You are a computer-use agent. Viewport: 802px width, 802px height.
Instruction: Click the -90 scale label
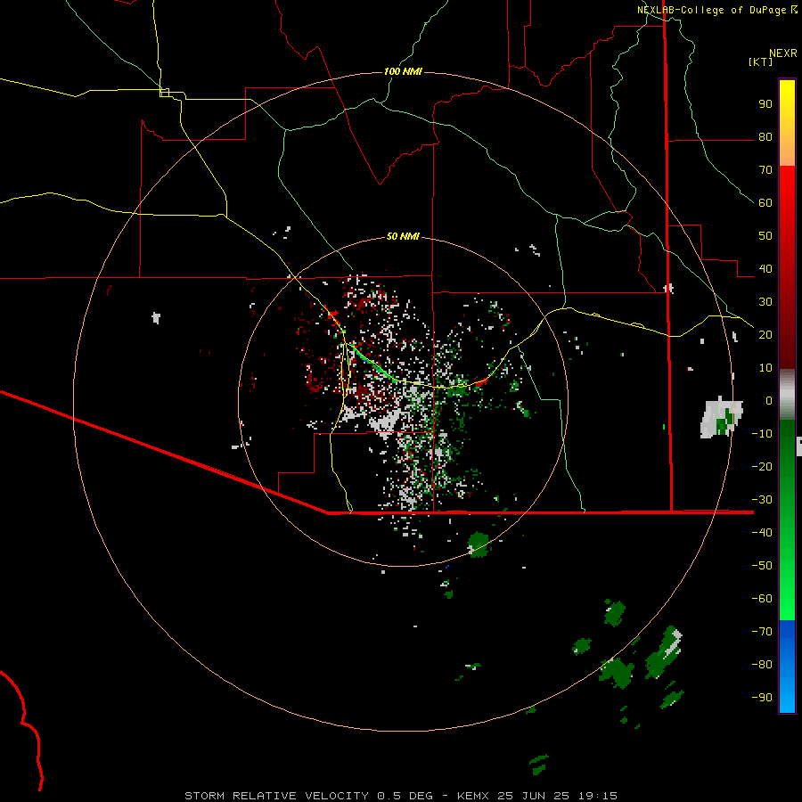pyautogui.click(x=762, y=697)
